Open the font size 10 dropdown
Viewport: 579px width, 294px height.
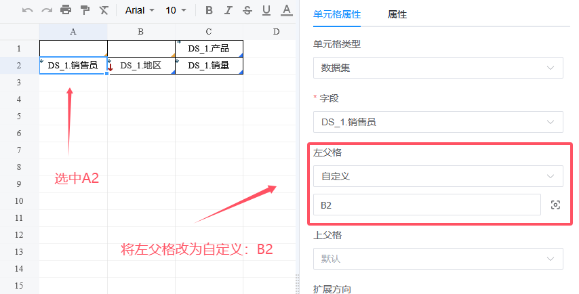[176, 10]
